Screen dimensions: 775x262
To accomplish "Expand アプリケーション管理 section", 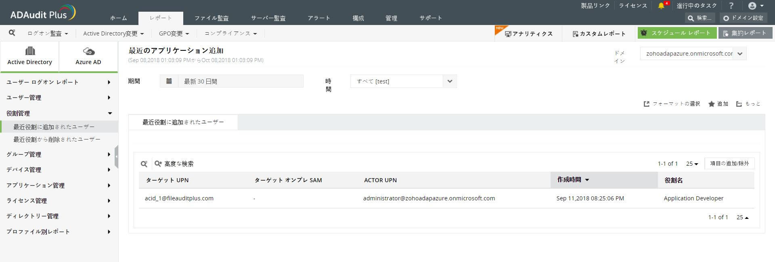I will coord(59,185).
